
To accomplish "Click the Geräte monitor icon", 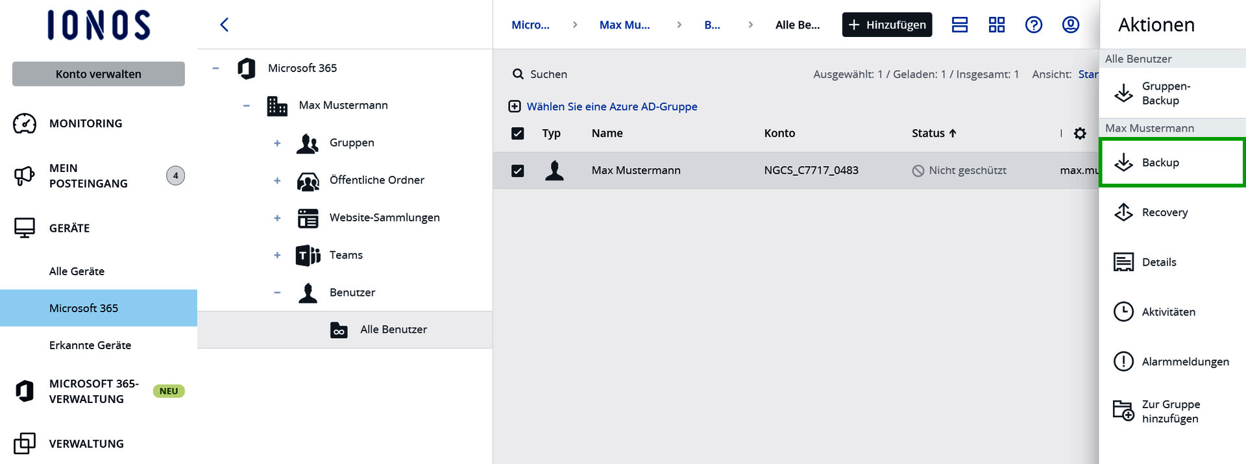I will (x=25, y=228).
